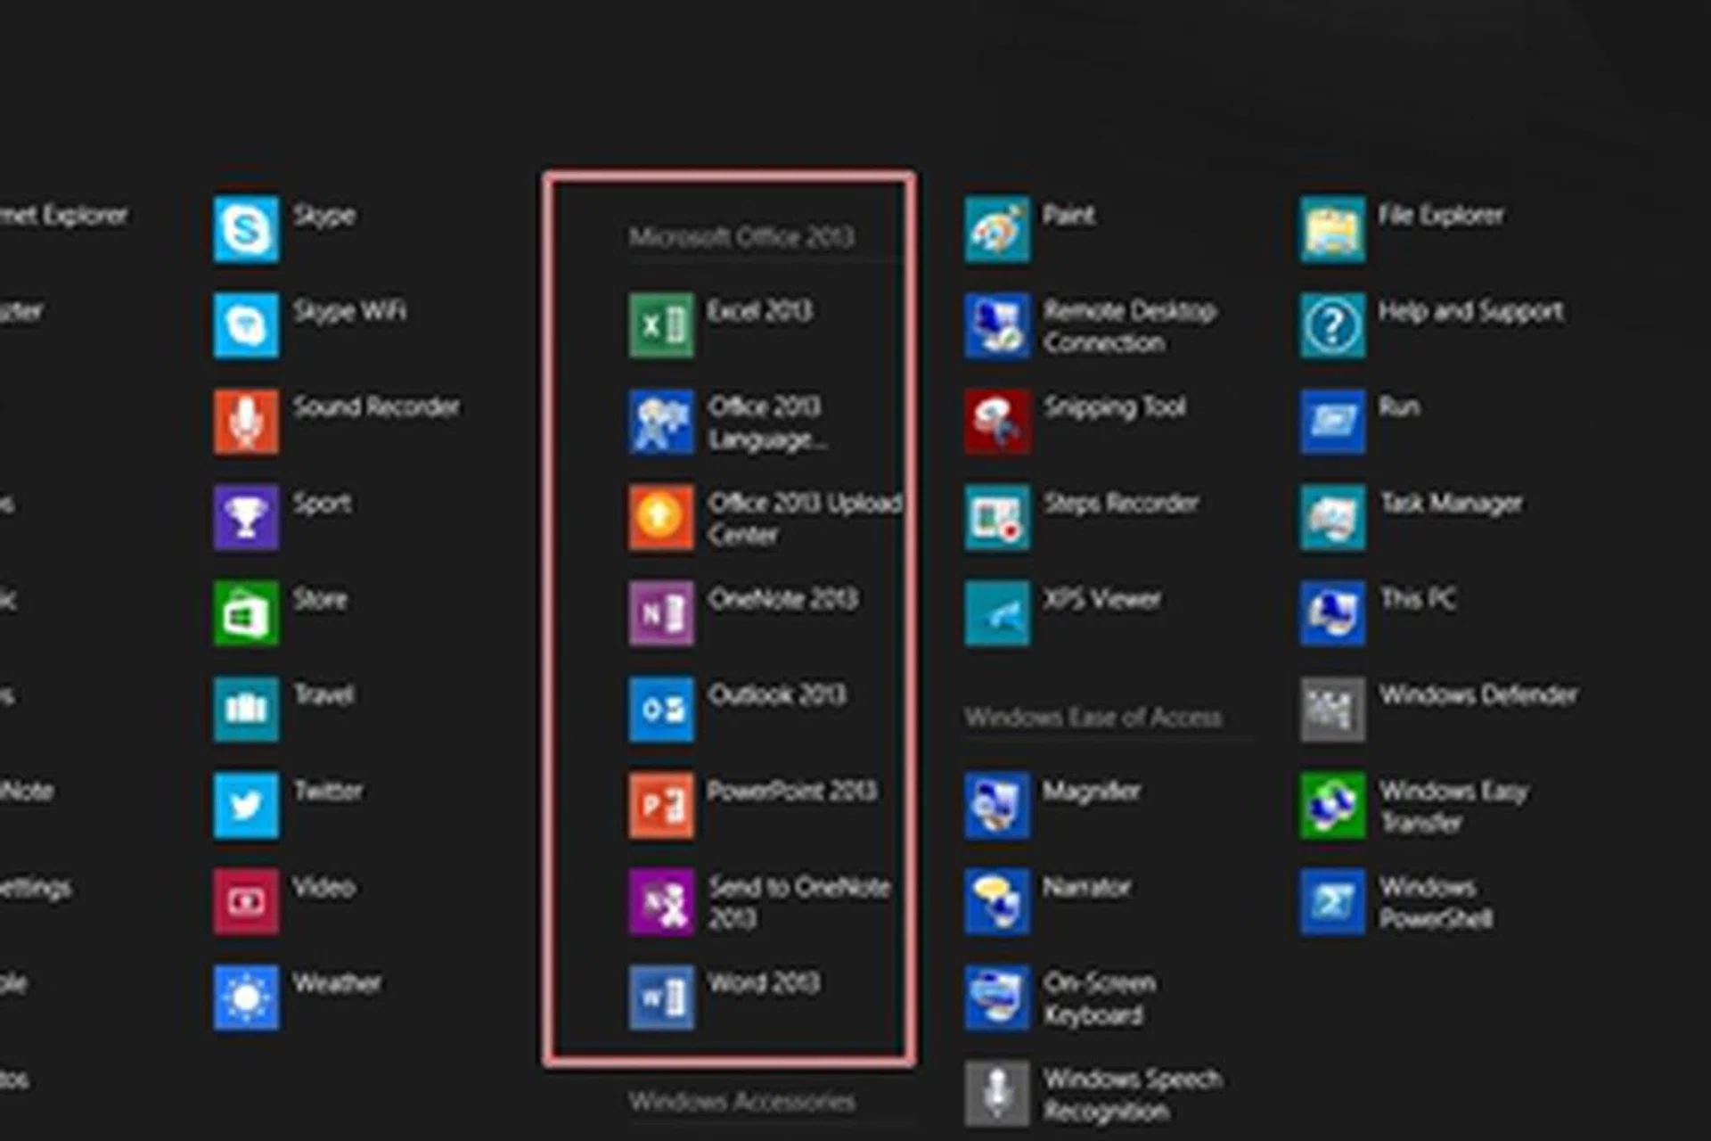Open Remote Desktop Connection

pos(1130,326)
